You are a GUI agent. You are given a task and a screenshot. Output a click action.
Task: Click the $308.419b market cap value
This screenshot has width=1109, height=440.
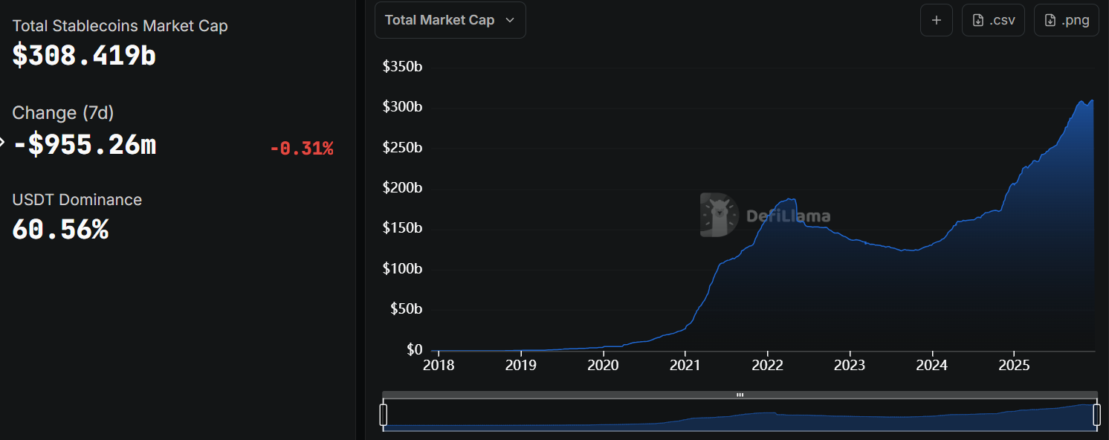[84, 56]
